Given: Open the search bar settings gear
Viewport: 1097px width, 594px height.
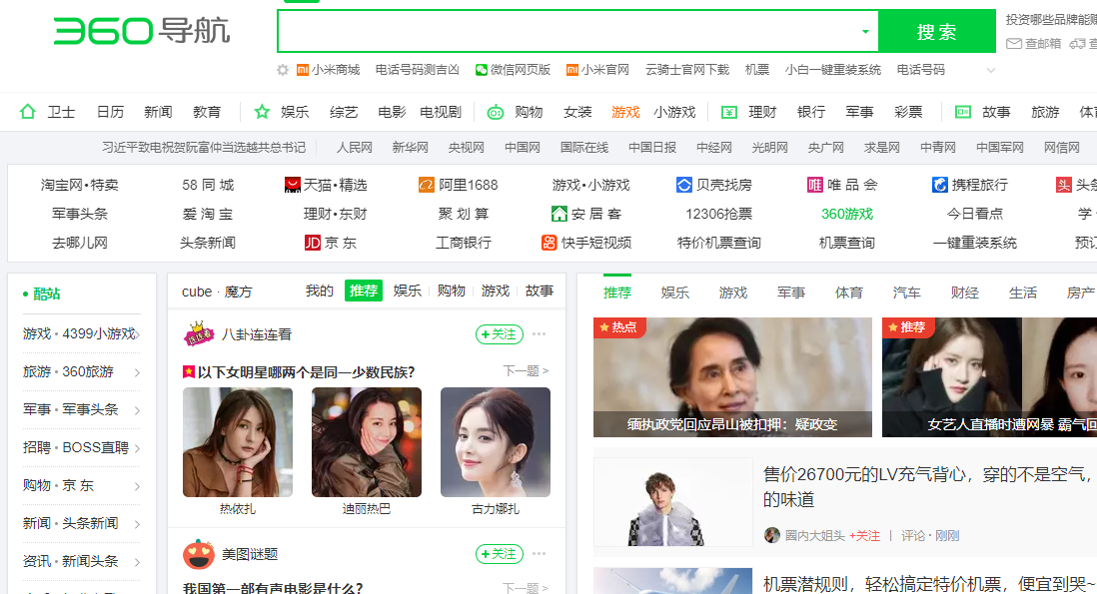Looking at the screenshot, I should click(283, 70).
